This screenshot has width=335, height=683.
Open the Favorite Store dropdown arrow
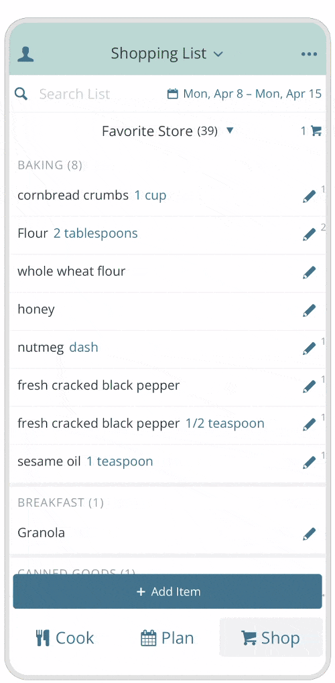pos(230,131)
